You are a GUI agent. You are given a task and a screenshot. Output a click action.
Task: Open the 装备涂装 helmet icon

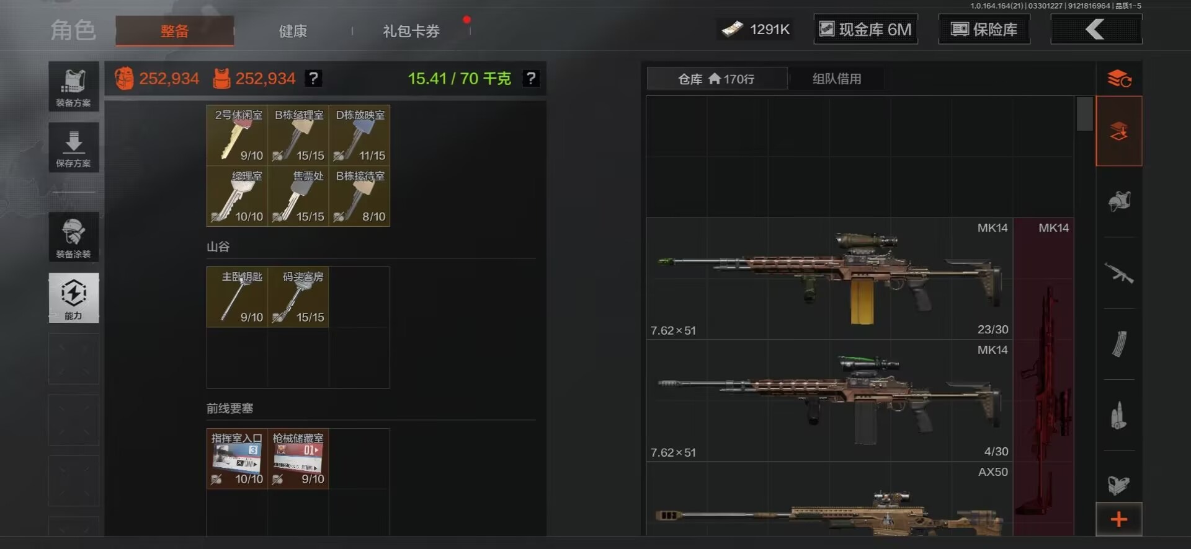[73, 237]
